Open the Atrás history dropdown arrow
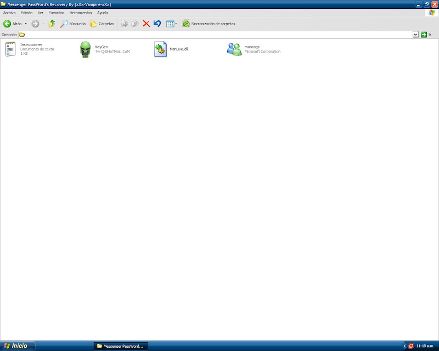Image resolution: width=439 pixels, height=351 pixels. 26,24
